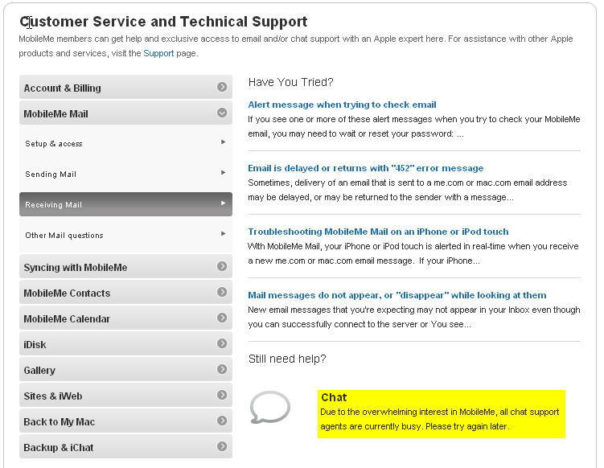Expand Sites & iWeb section arrow

[x=222, y=395]
